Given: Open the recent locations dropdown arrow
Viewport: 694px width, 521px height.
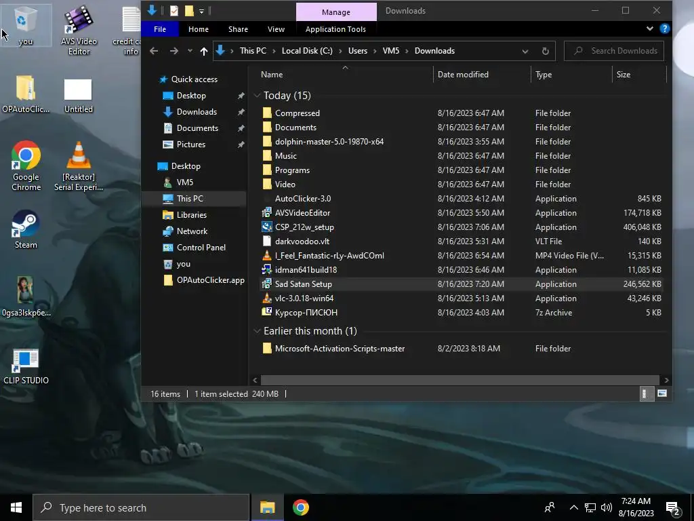Looking at the screenshot, I should click(190, 51).
